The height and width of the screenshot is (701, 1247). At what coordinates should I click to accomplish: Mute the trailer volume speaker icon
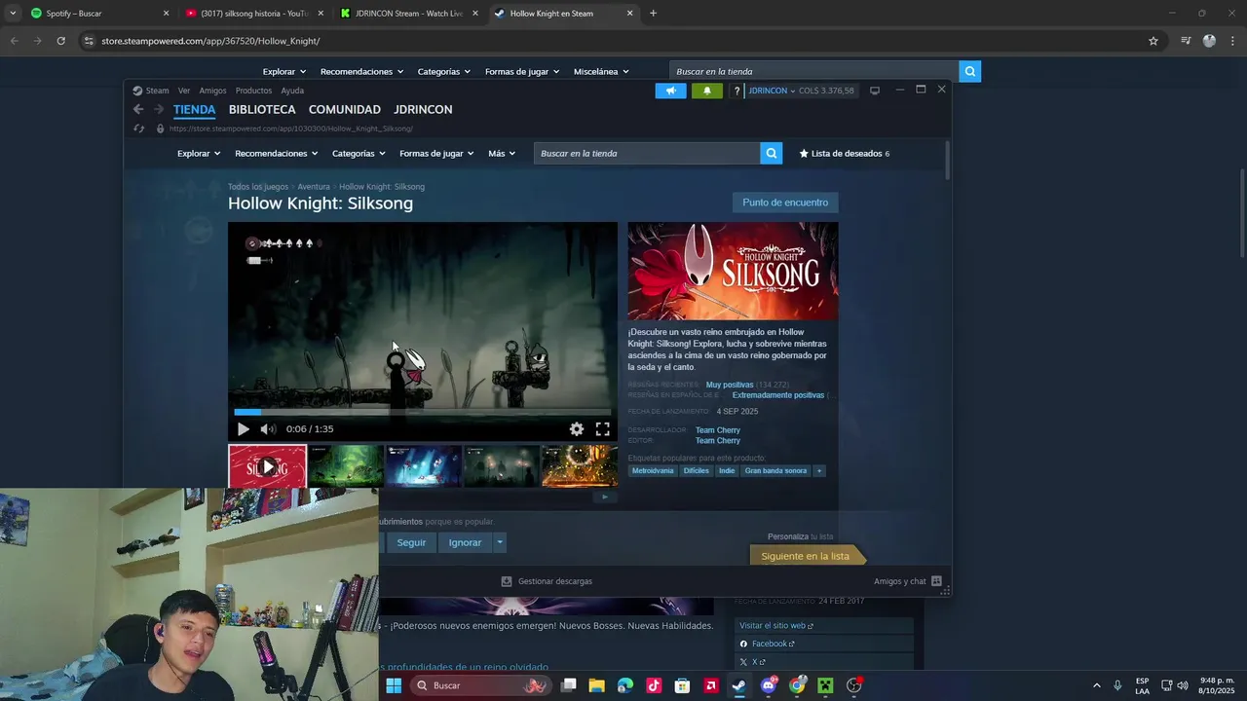coord(269,429)
